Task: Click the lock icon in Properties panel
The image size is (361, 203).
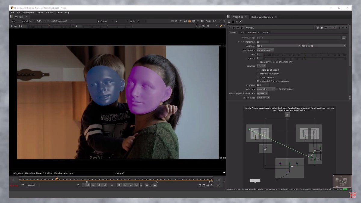Action: click(x=233, y=22)
